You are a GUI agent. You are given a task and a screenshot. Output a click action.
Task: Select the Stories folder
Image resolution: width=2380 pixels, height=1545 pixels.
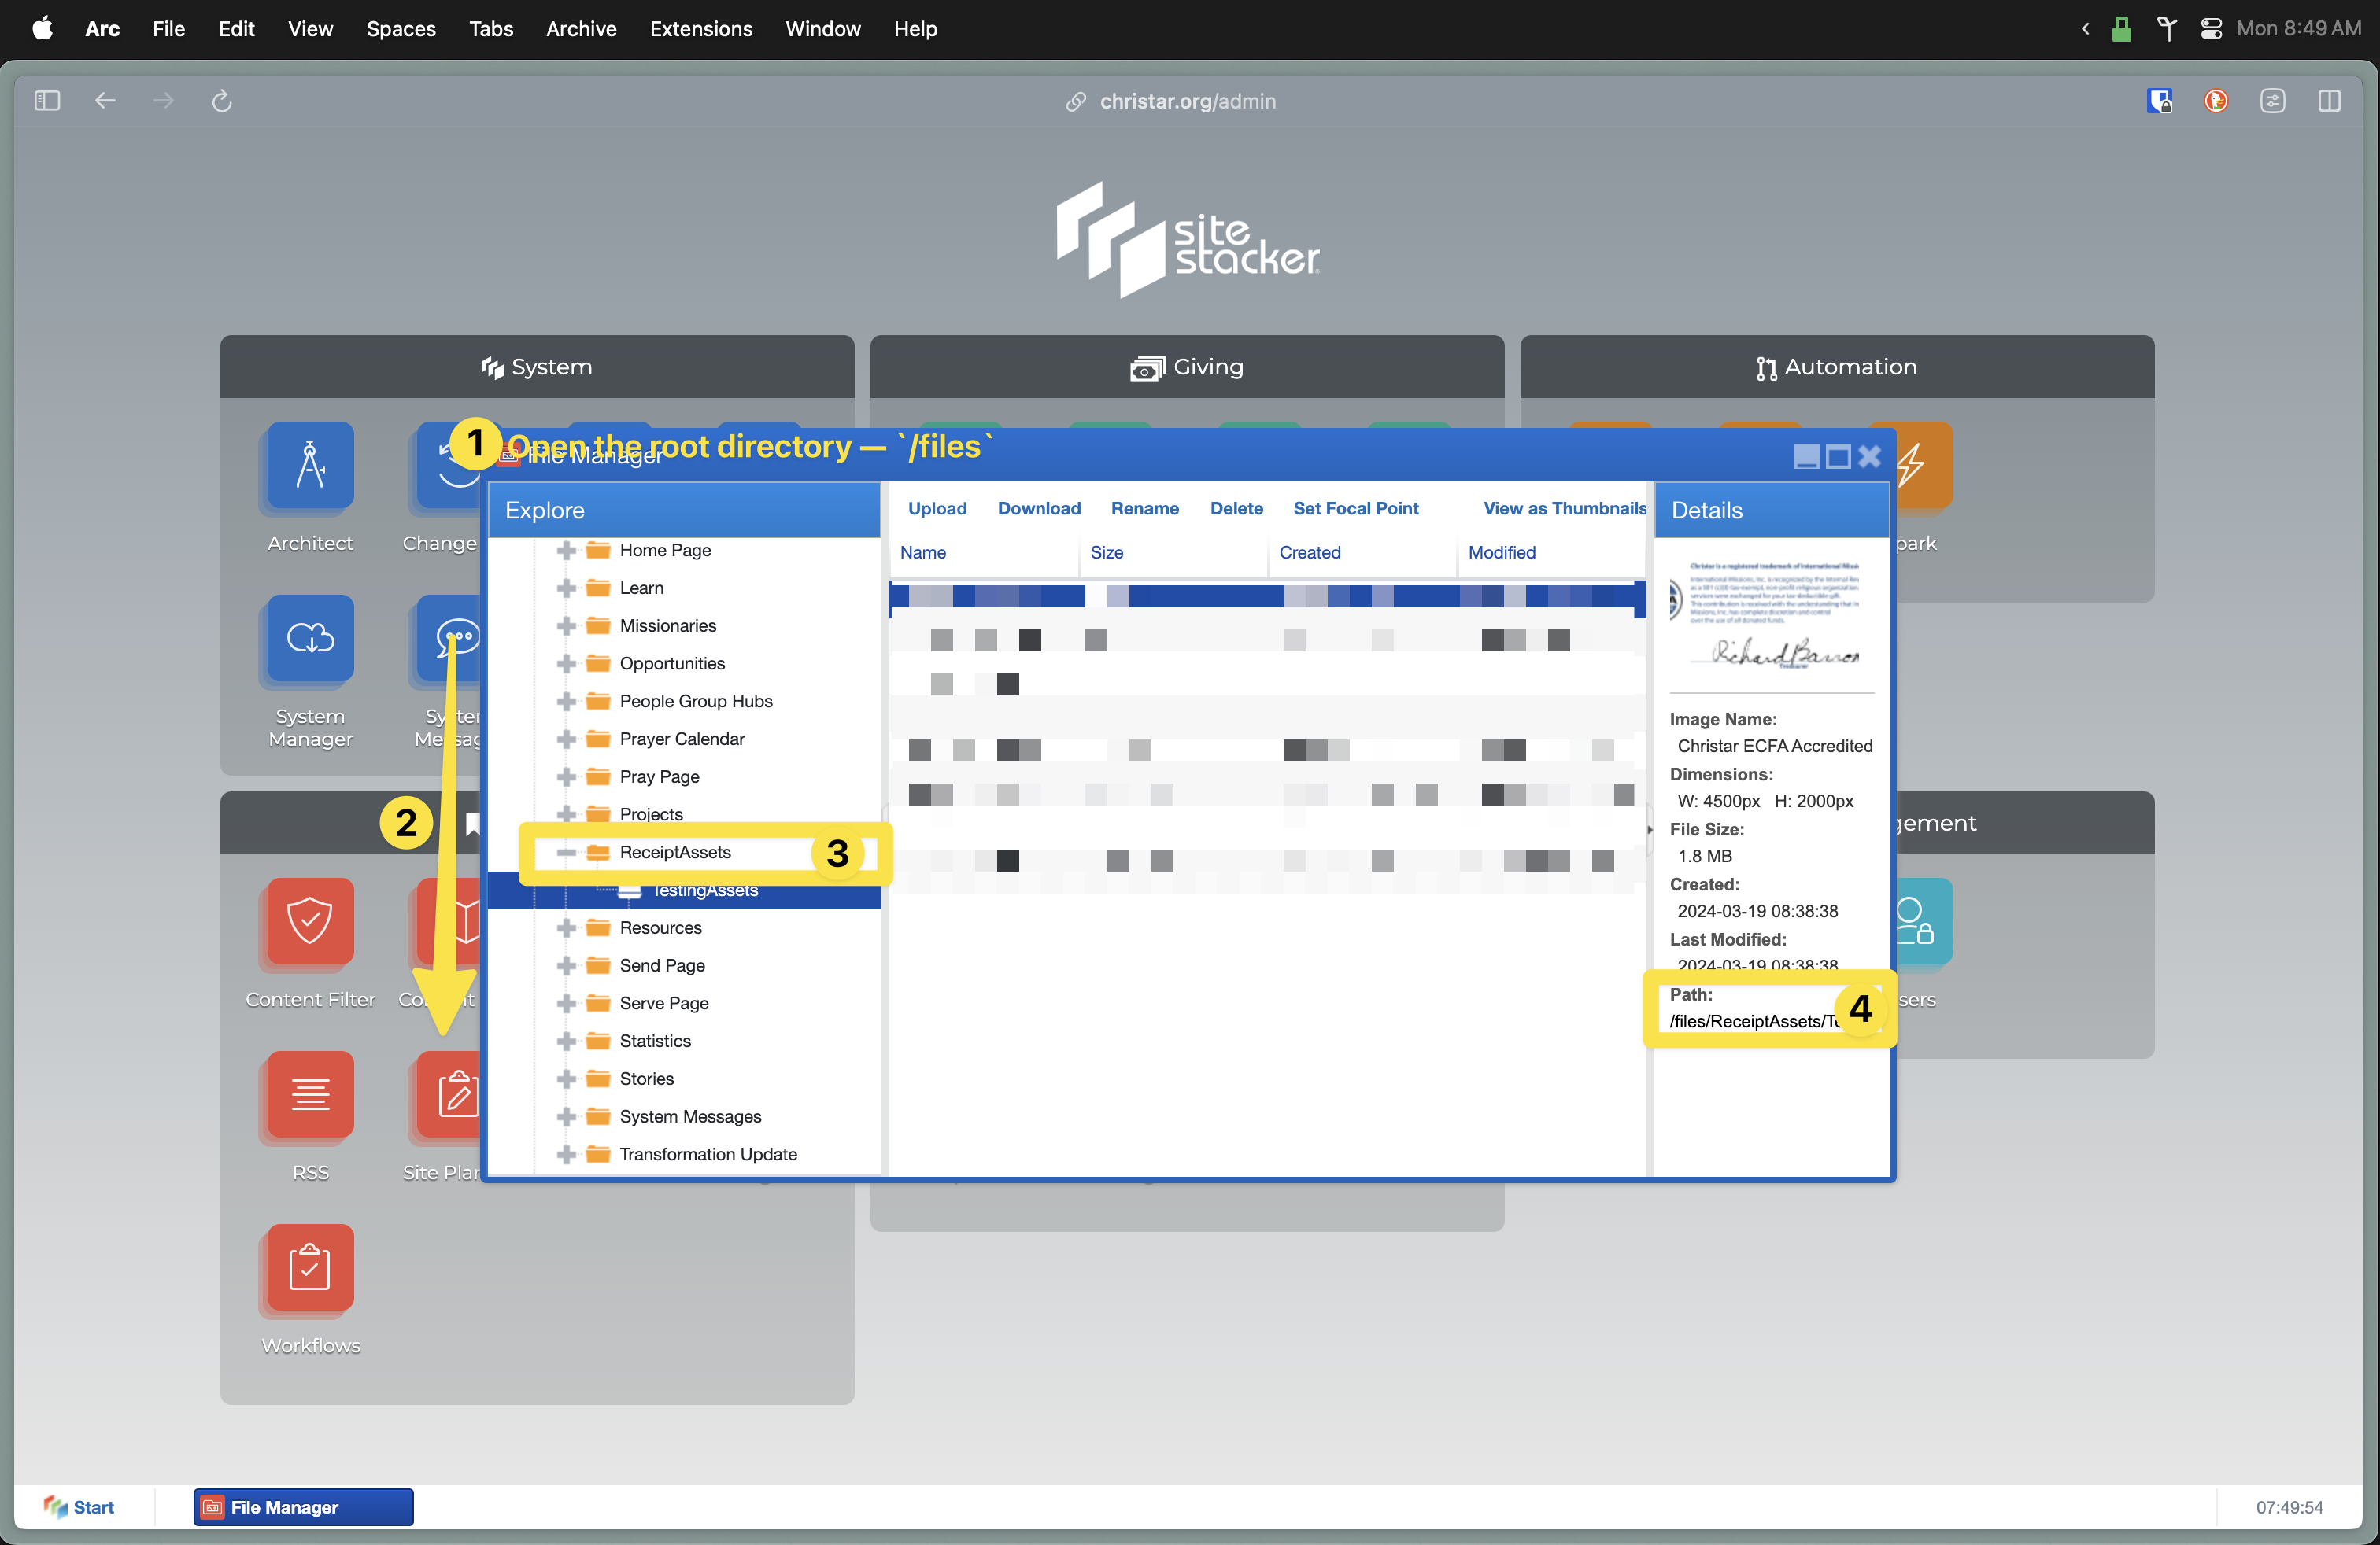point(646,1079)
